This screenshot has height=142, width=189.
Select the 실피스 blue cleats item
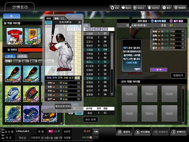(x=31, y=114)
